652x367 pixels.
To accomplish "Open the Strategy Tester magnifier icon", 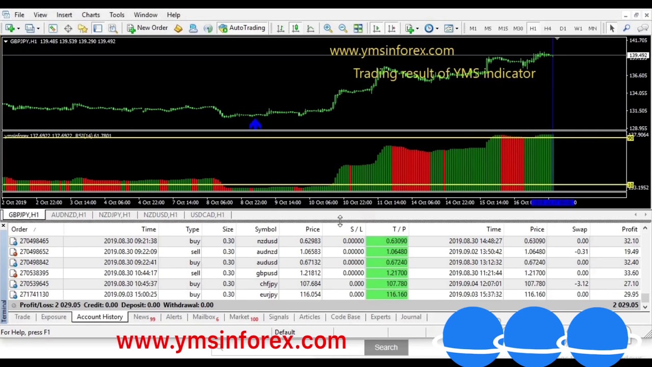I will pyautogui.click(x=113, y=28).
